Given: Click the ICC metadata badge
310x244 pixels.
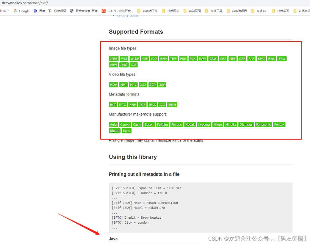Looking at the screenshot, I should pos(162,105).
